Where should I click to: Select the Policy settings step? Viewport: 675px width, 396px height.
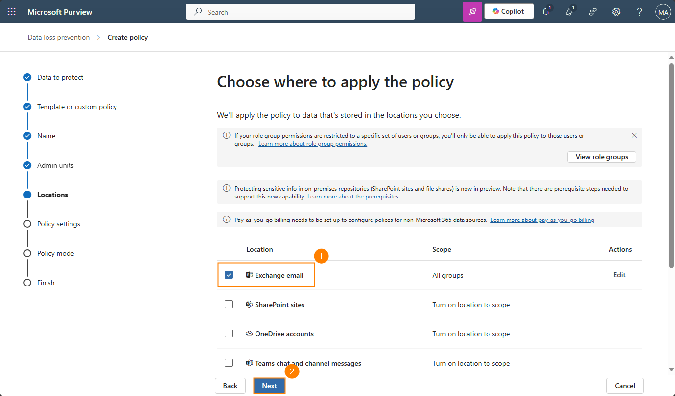point(59,224)
